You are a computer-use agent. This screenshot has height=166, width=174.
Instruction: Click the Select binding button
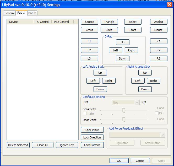(133, 22)
